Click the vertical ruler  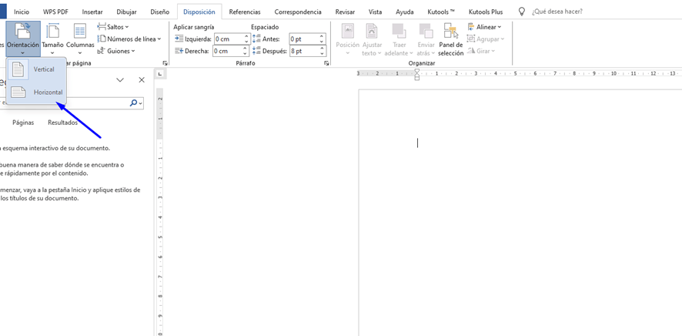[159, 212]
